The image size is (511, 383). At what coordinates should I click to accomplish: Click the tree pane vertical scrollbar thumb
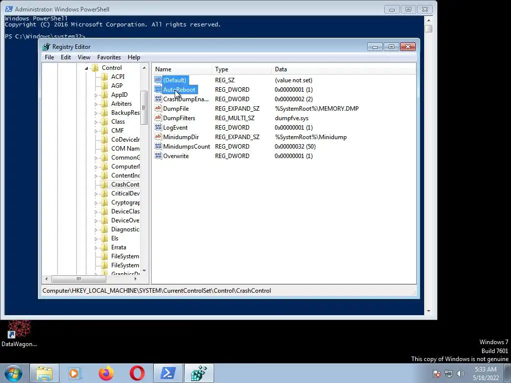coord(144,108)
